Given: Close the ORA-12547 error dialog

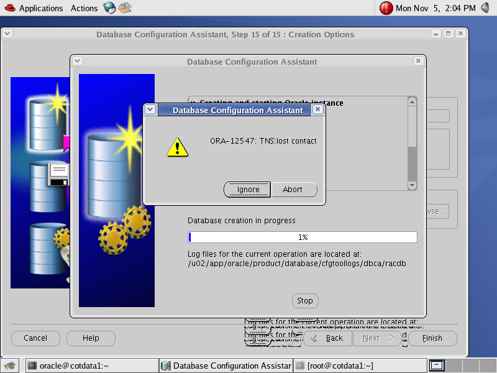Looking at the screenshot, I should 317,110.
